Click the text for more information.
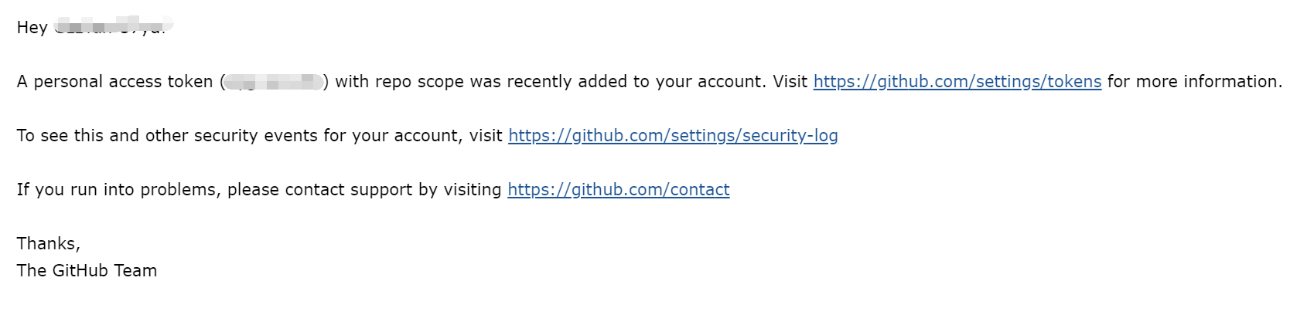 point(1195,82)
